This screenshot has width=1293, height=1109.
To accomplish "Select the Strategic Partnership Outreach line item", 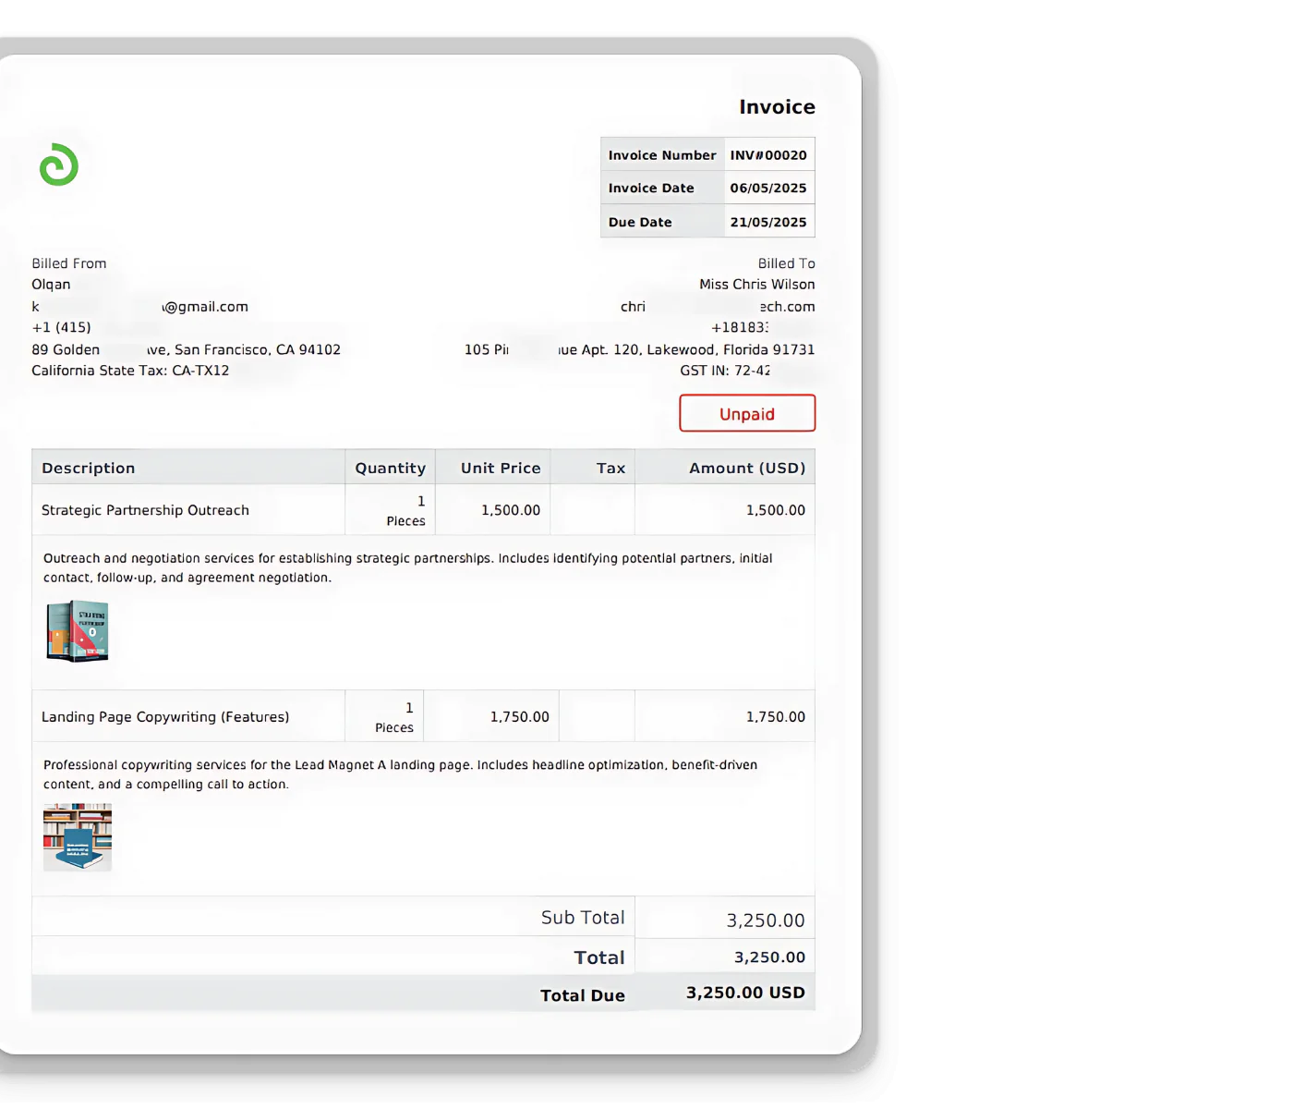I will point(145,510).
